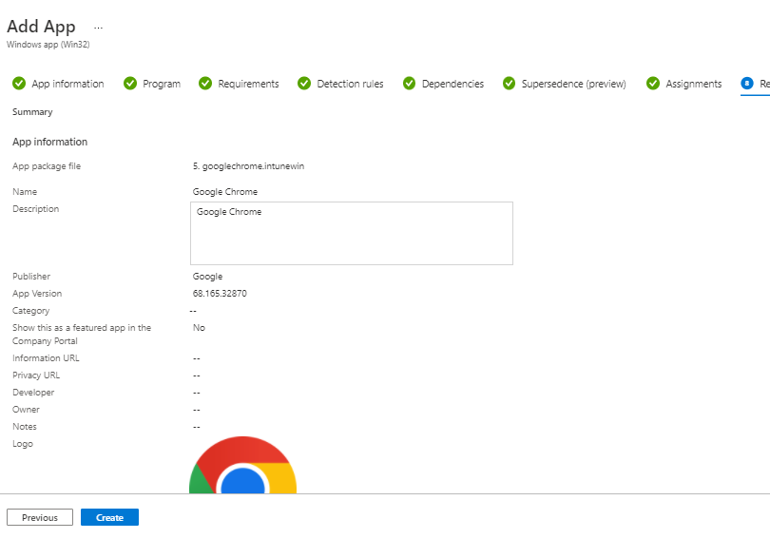This screenshot has height=539, width=770.
Task: Click the green checkmark for Supersedence step
Action: [510, 84]
